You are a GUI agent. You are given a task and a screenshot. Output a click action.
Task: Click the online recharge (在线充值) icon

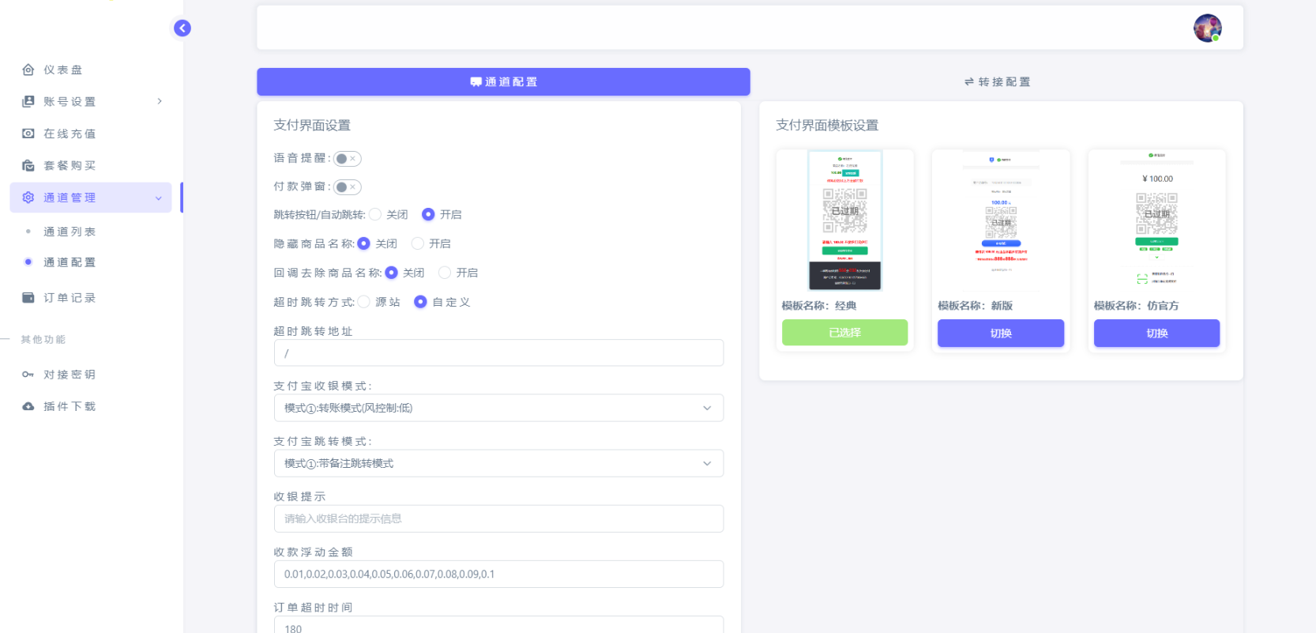(x=28, y=134)
